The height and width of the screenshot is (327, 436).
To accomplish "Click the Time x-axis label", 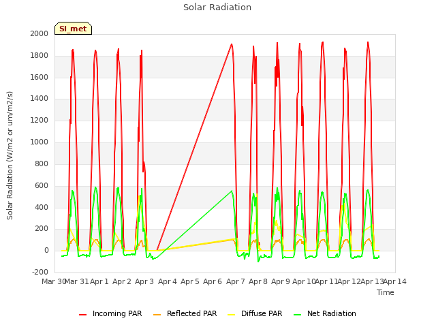I will (x=385, y=292).
